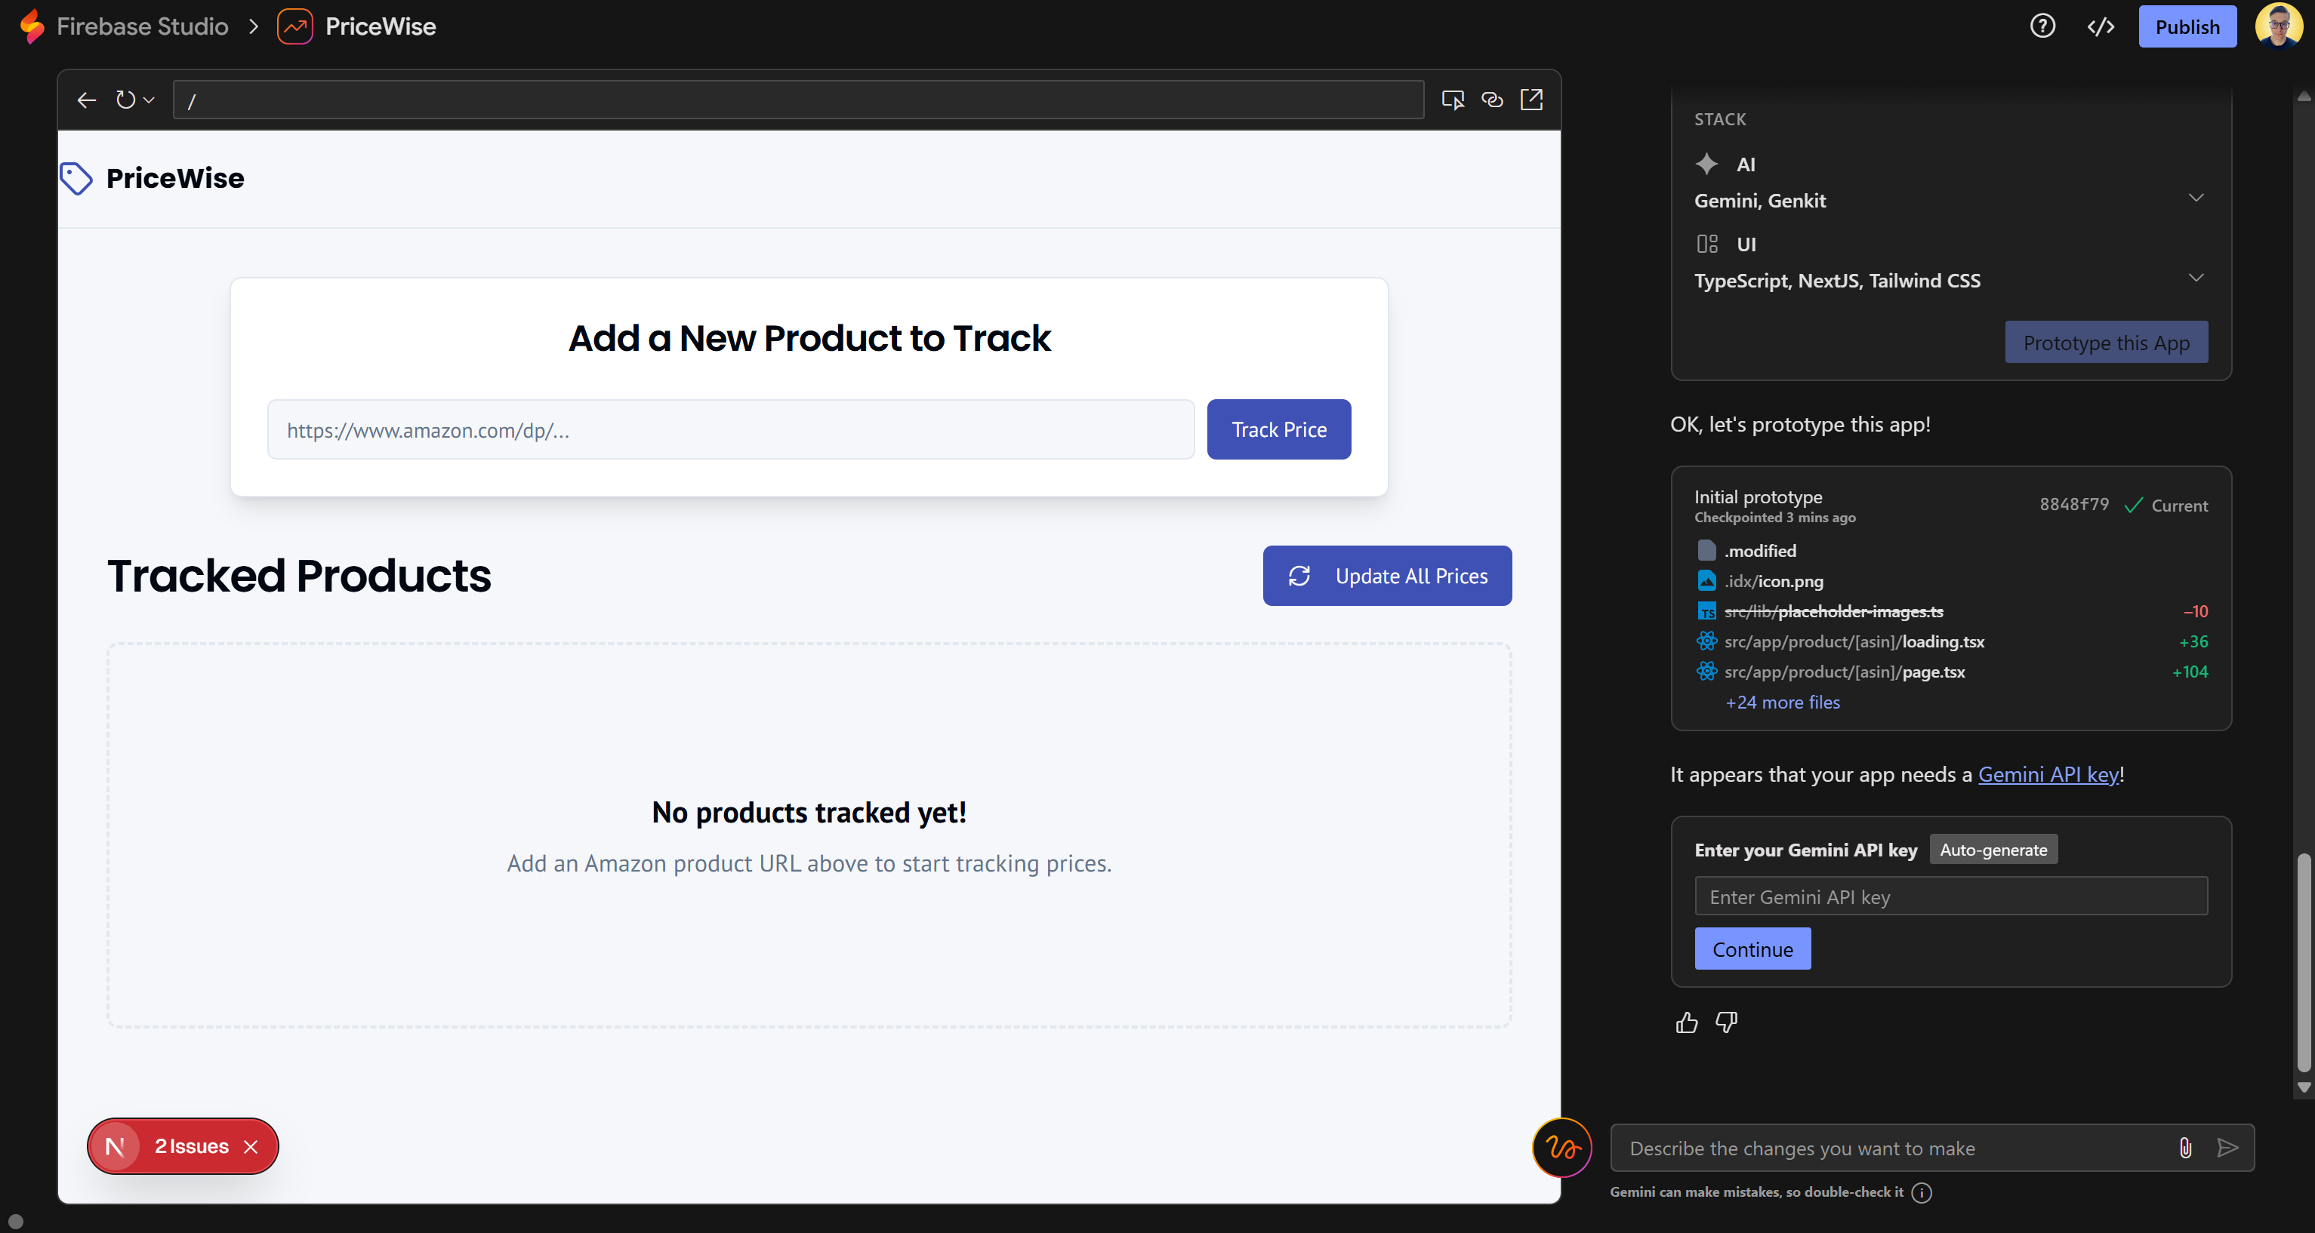Open the draw annotation round button
Screen dimensions: 2315x1233
click(1562, 1148)
